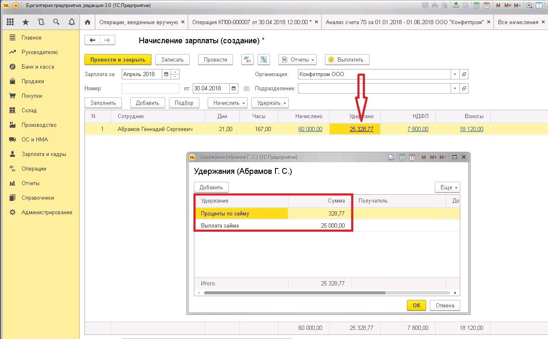Viewport: 548px width, 339px height.
Task: Open calendar picker for document date
Action: pos(234,88)
